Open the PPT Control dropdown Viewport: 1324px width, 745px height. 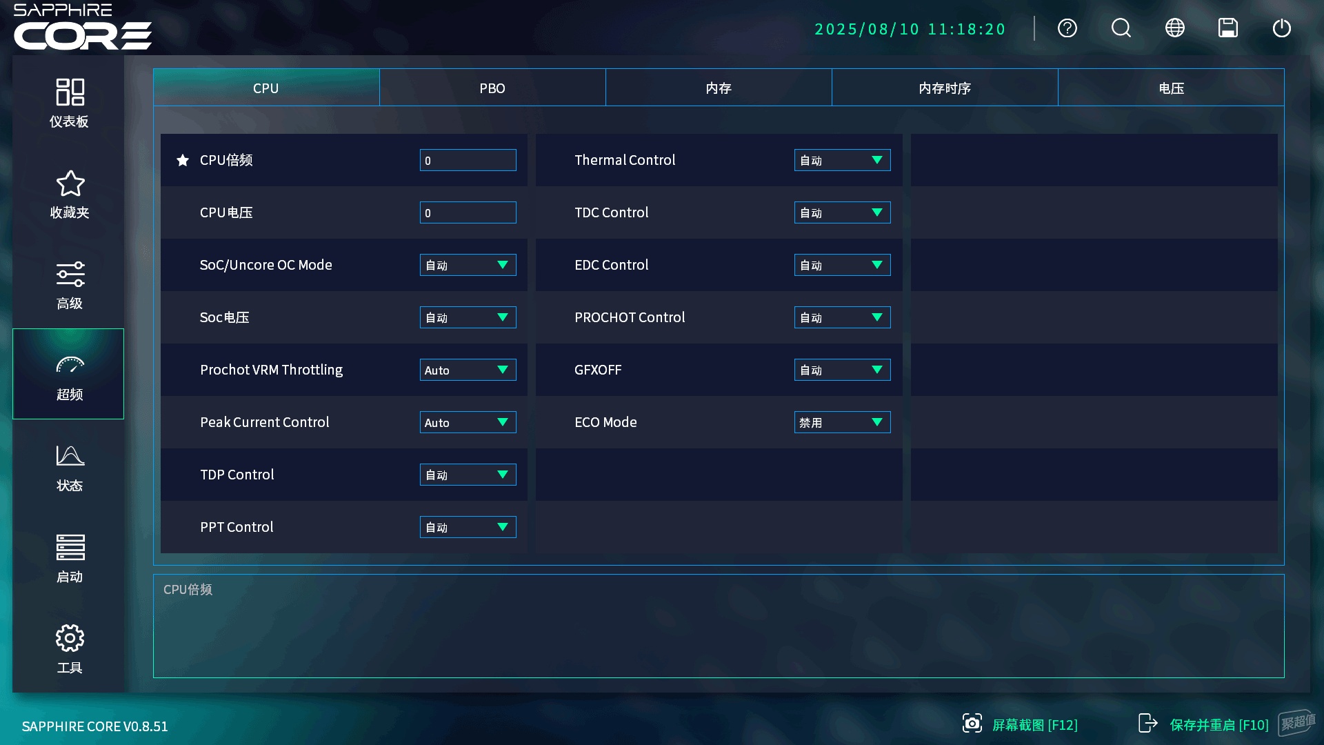[468, 527]
